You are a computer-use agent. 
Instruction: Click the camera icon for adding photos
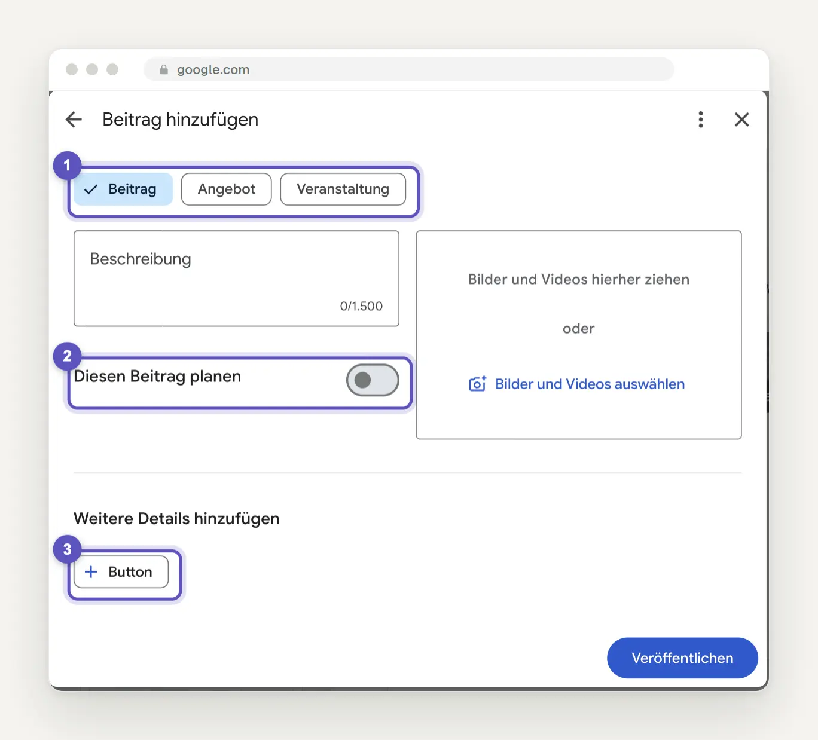(x=477, y=384)
